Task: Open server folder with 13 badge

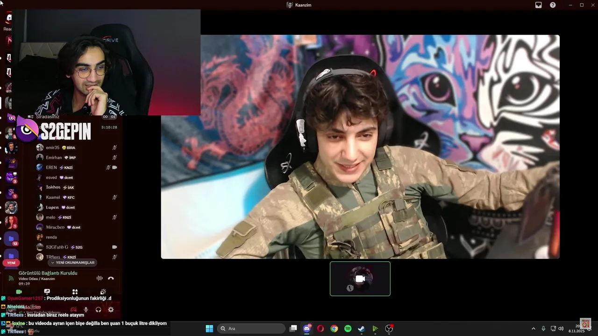Action: 11,239
